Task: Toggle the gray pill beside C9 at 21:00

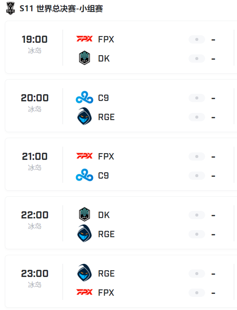Action: point(196,176)
